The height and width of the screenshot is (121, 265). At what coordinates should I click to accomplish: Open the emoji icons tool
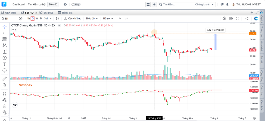pos(5,70)
